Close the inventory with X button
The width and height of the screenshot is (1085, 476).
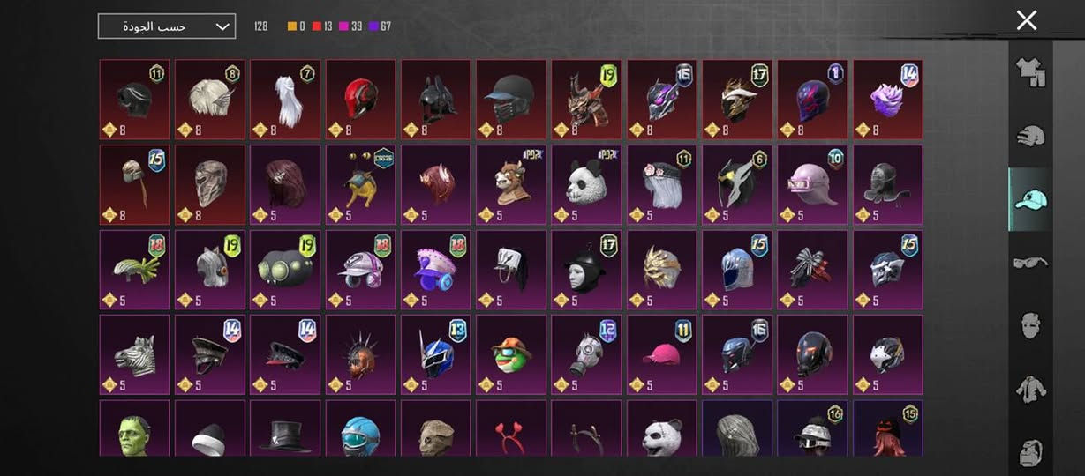(1027, 20)
